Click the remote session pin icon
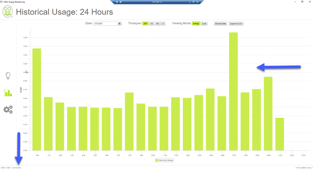This screenshot has height=170, width=314. [x=117, y=2]
